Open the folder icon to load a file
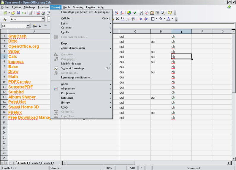Image resolution: width=236 pixels, height=170 pixels. click(x=13, y=13)
